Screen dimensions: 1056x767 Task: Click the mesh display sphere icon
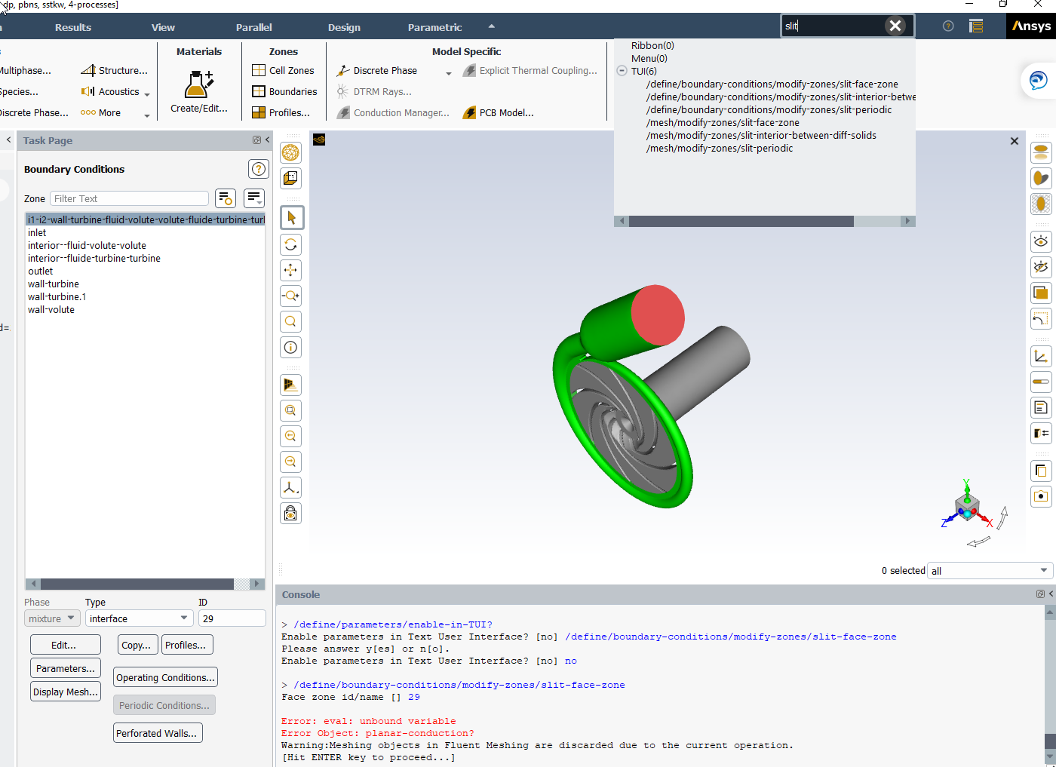coord(290,153)
